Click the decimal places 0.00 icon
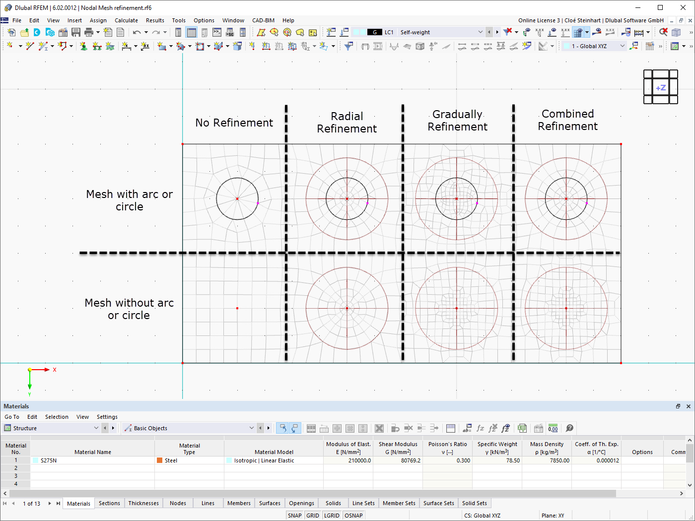The width and height of the screenshot is (695, 521). pos(553,428)
